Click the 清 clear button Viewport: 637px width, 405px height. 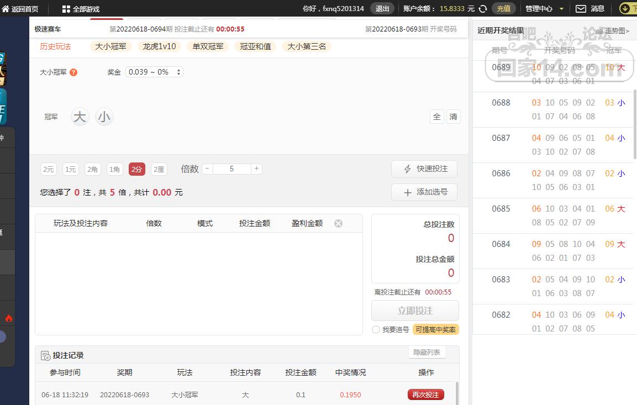tap(454, 117)
